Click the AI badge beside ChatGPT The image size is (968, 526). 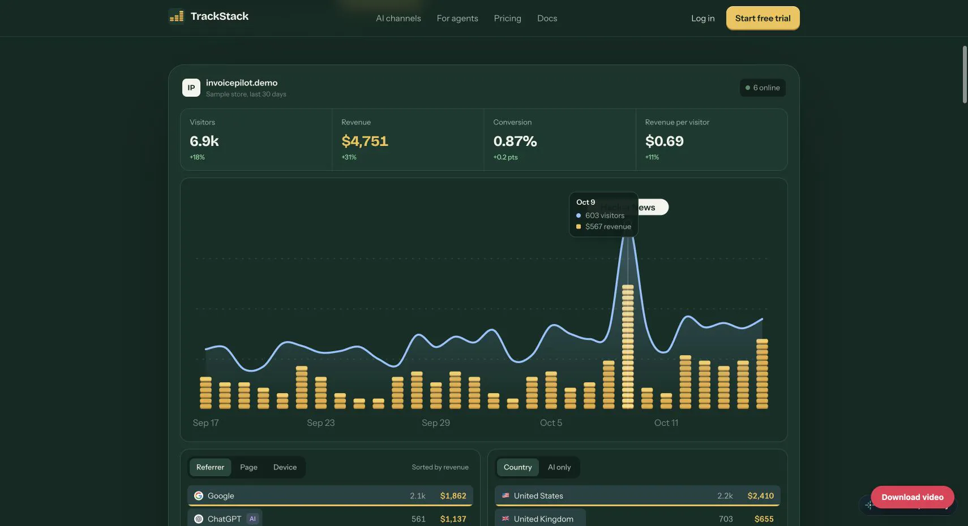(252, 519)
